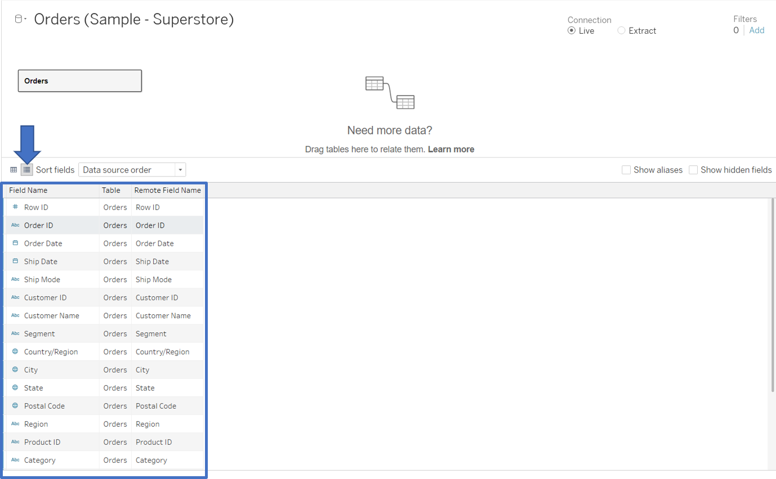
Task: Click Orders table cell in City row
Action: click(x=115, y=369)
